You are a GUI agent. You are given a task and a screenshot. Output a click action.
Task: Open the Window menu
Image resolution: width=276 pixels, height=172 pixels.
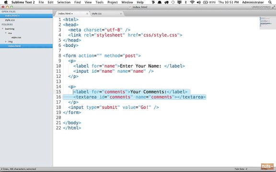(127, 2)
